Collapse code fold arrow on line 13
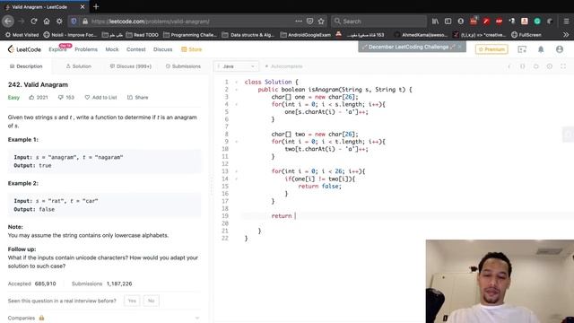 237,171
